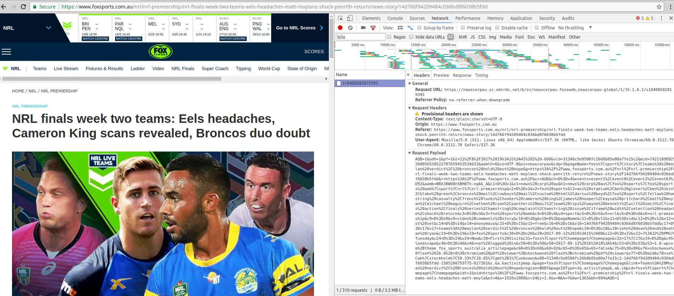Open MATCH CENTRE for BRI vs PEN
This screenshot has width=674, height=296.
coord(95,39)
